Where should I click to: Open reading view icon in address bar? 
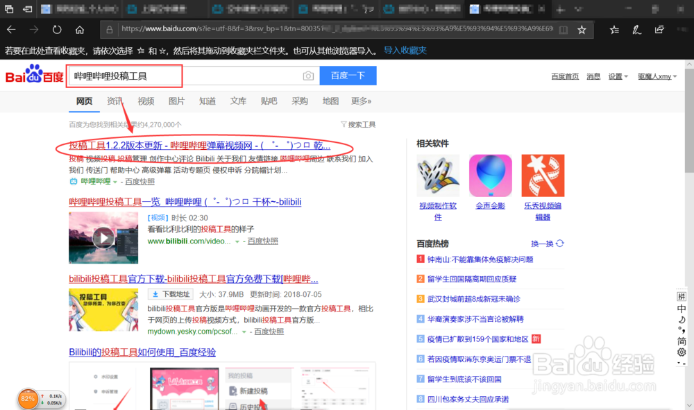564,30
